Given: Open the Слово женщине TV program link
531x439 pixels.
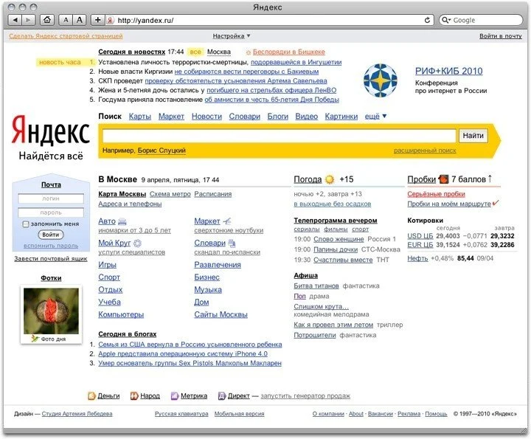Looking at the screenshot, I should [339, 239].
